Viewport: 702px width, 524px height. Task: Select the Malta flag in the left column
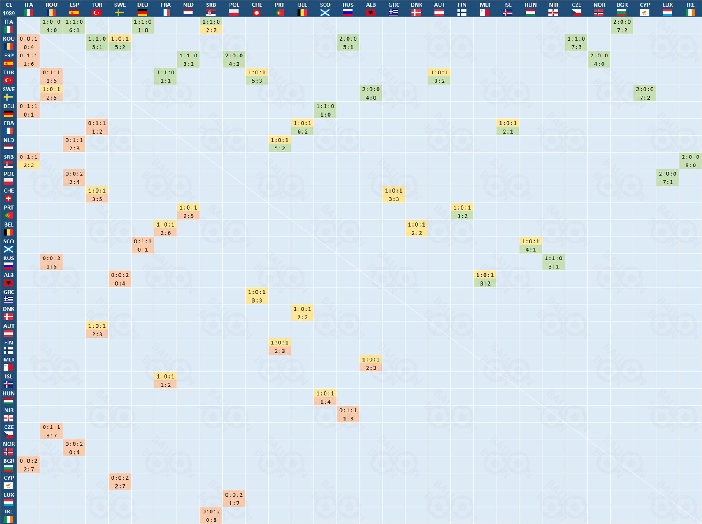pos(8,367)
